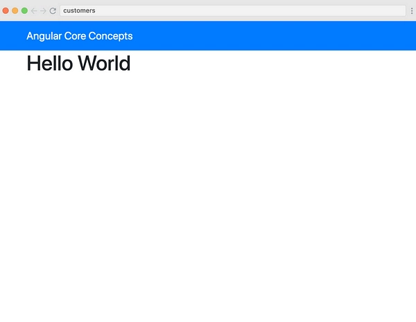Reload the page with refresh icon
This screenshot has height=322, width=416.
[53, 11]
